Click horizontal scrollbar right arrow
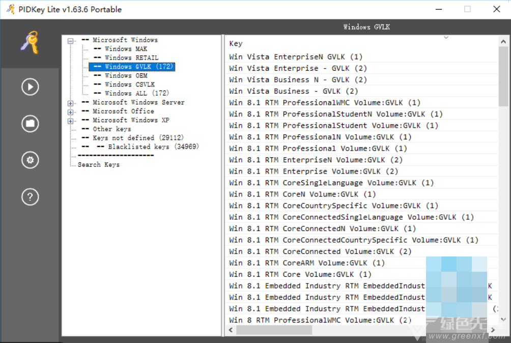The image size is (511, 343). 493,330
